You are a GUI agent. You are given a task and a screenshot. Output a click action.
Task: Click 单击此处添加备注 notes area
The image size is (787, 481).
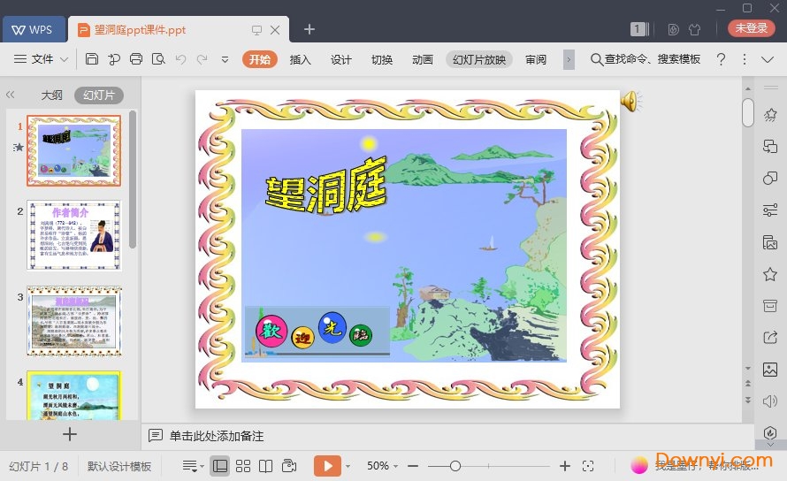point(217,436)
